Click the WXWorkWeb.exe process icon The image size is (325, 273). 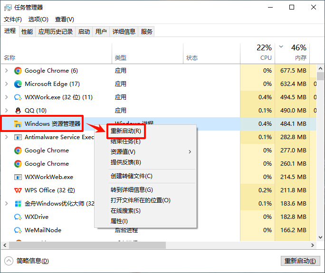coord(18,177)
